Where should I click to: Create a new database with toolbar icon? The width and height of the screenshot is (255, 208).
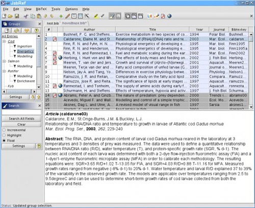click(4, 16)
